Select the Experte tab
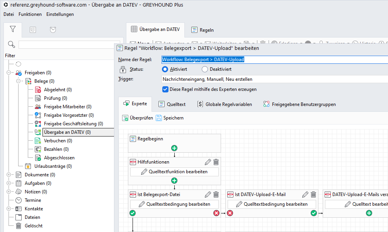This screenshot has width=388, height=232. (135, 104)
